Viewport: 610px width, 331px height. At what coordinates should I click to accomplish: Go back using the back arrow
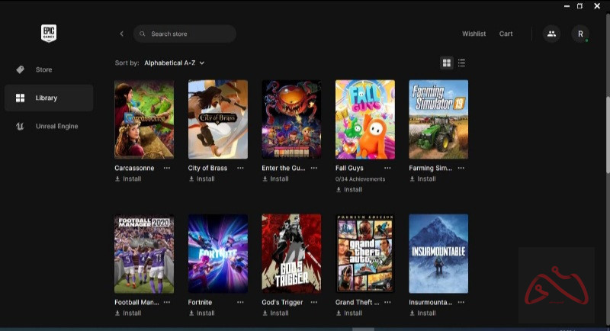(121, 34)
